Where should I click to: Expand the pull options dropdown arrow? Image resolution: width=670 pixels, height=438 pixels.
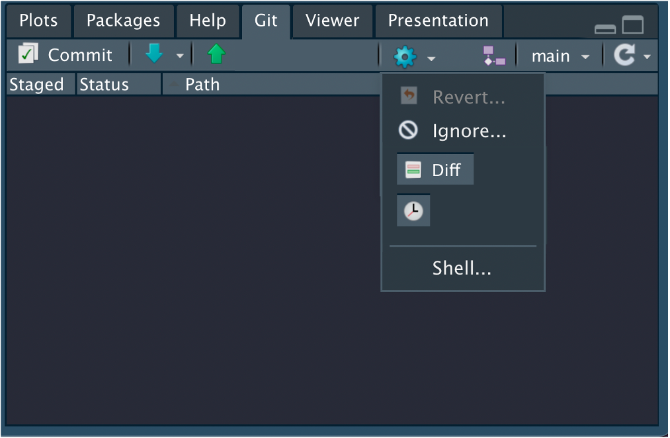point(179,57)
